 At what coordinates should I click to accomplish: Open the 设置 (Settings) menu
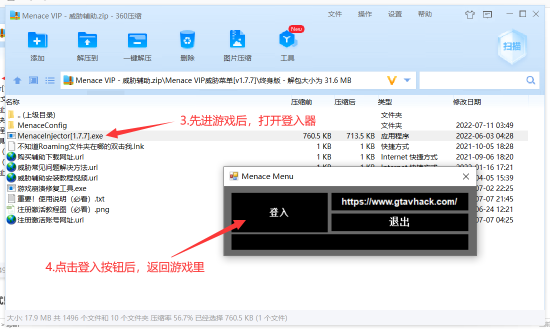(x=394, y=14)
